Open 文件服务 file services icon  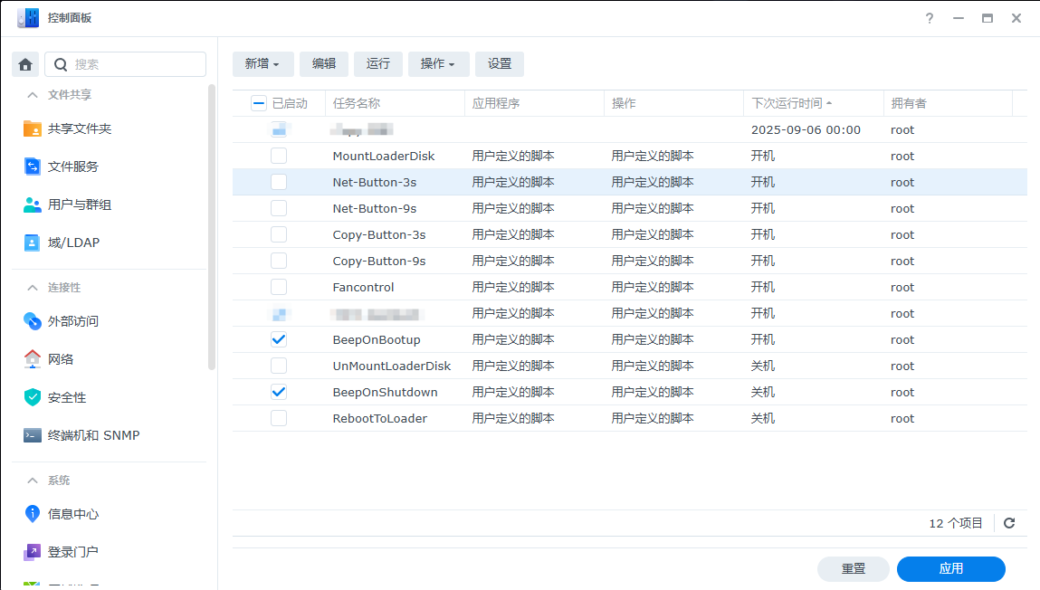33,167
